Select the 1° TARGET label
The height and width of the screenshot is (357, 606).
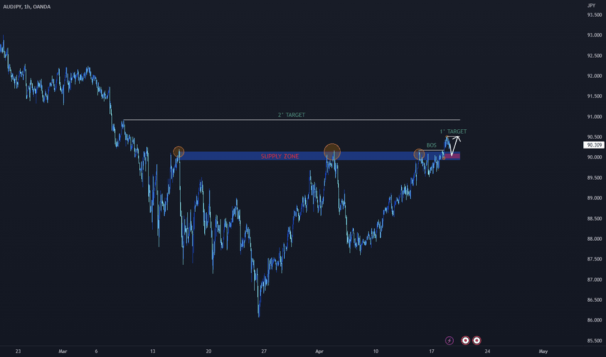click(453, 131)
